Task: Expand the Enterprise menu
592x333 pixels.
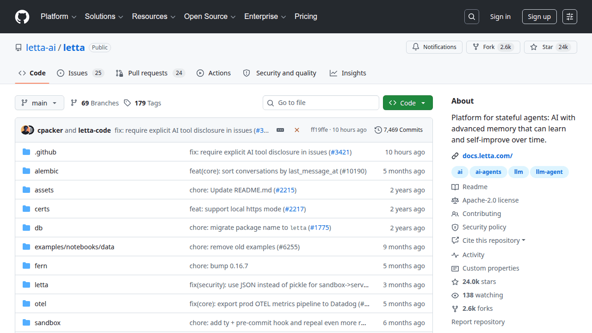Action: tap(265, 17)
